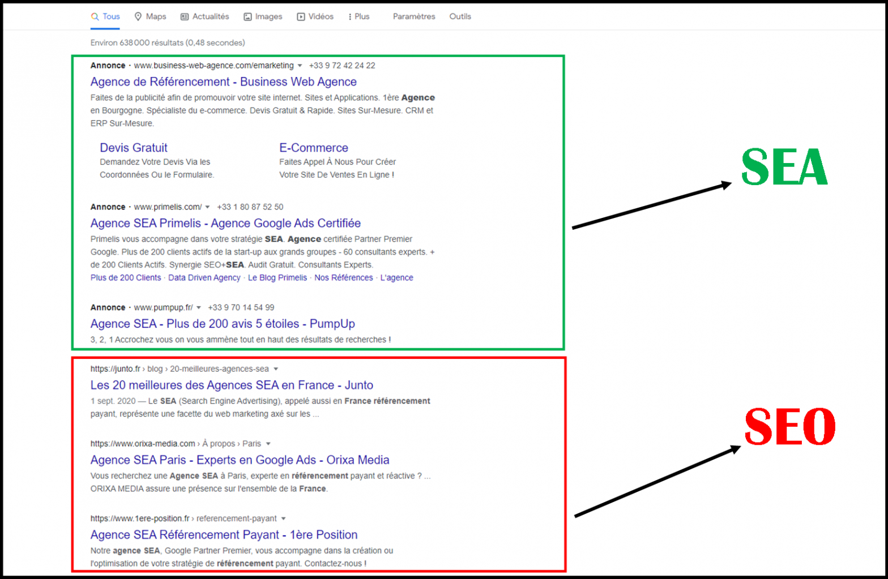Open the Vidéos tab
888x579 pixels.
(x=315, y=16)
